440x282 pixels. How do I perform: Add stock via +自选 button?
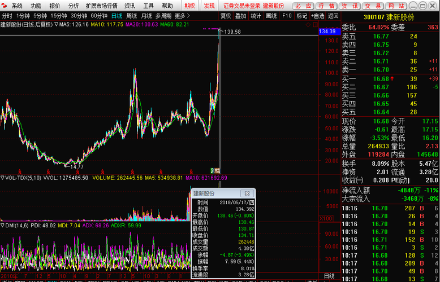point(318,16)
